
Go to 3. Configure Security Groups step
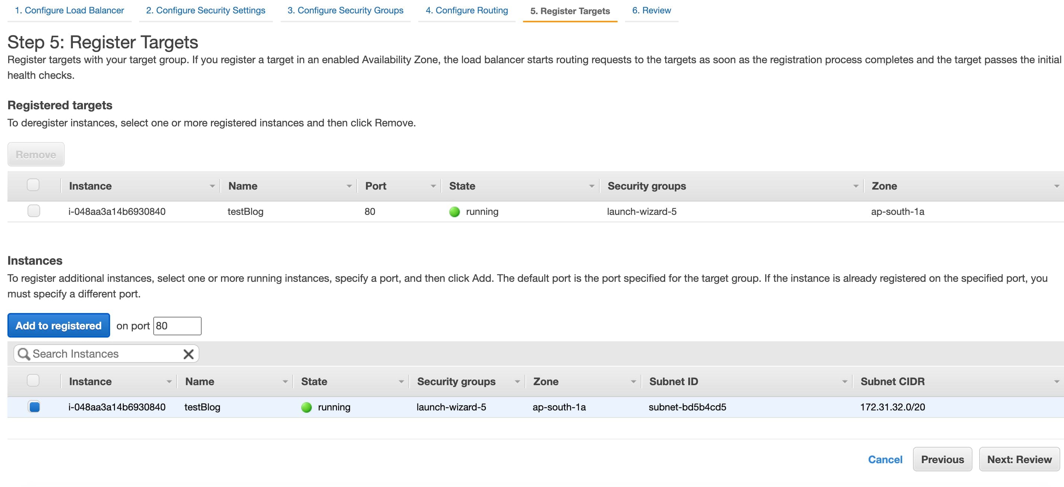pos(345,10)
